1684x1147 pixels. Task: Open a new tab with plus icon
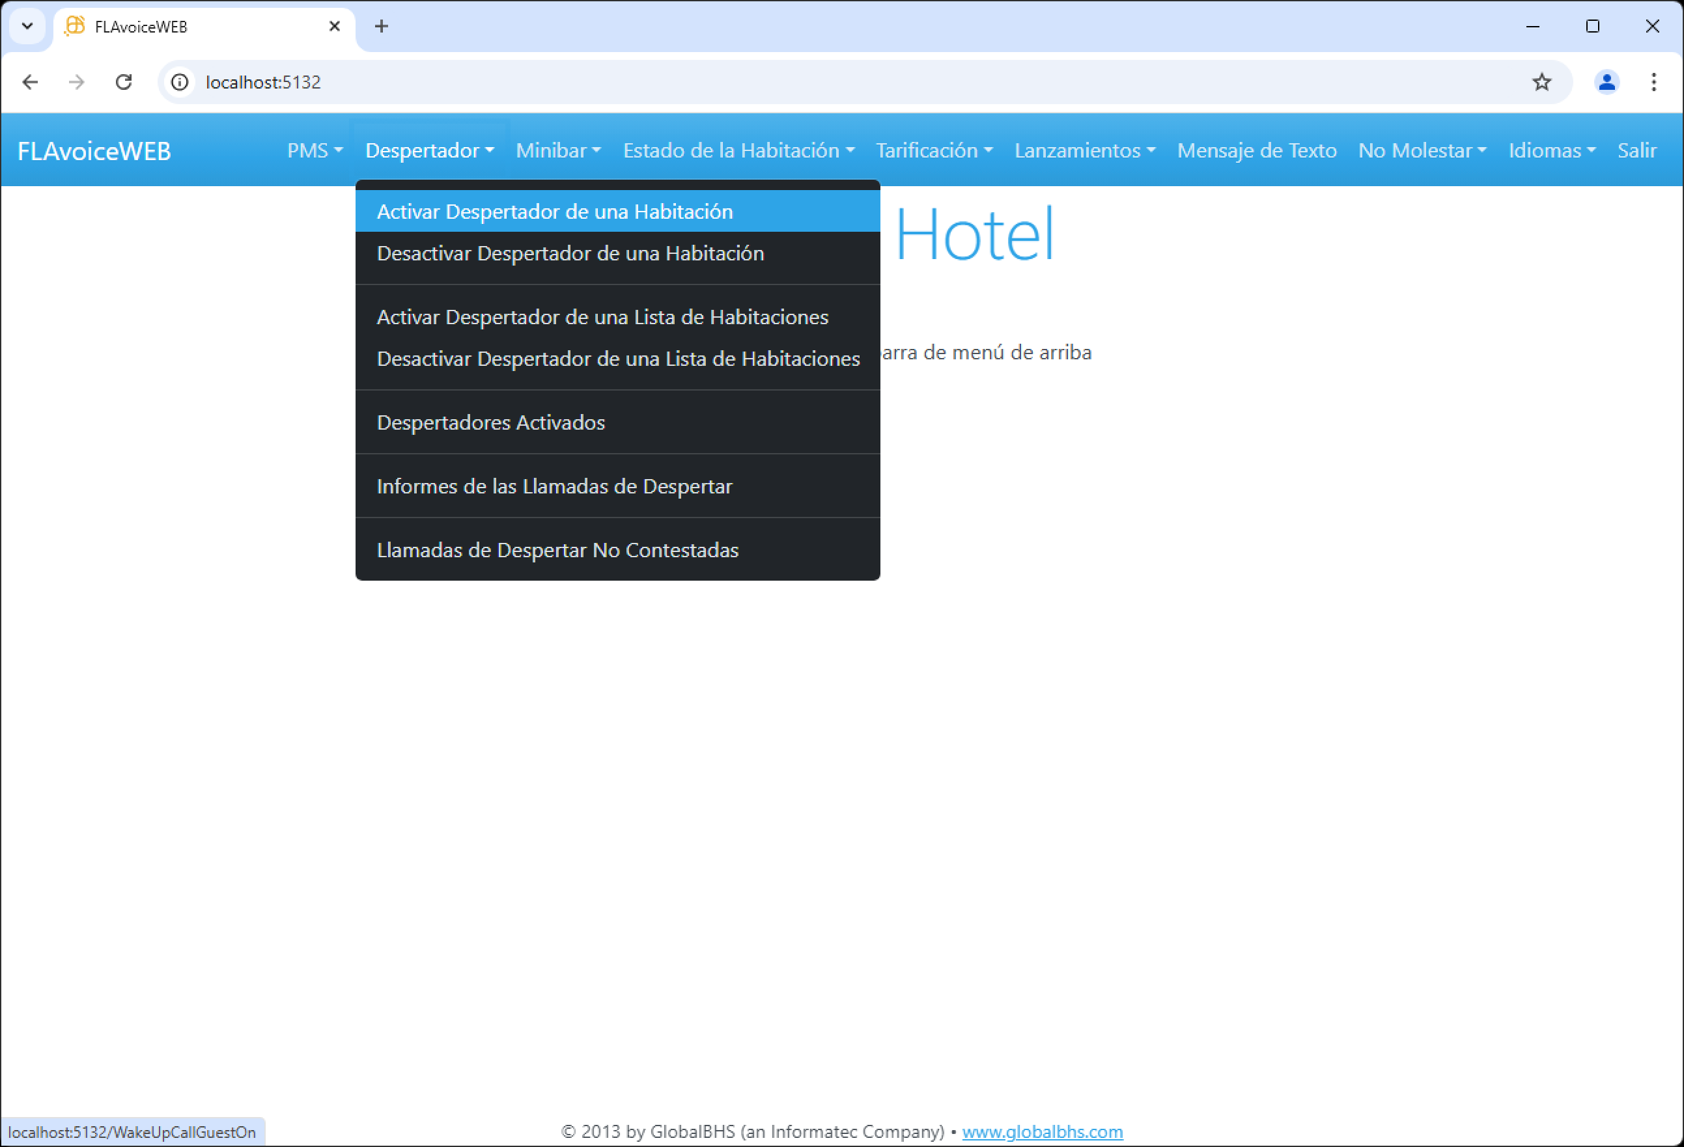pyautogui.click(x=381, y=27)
